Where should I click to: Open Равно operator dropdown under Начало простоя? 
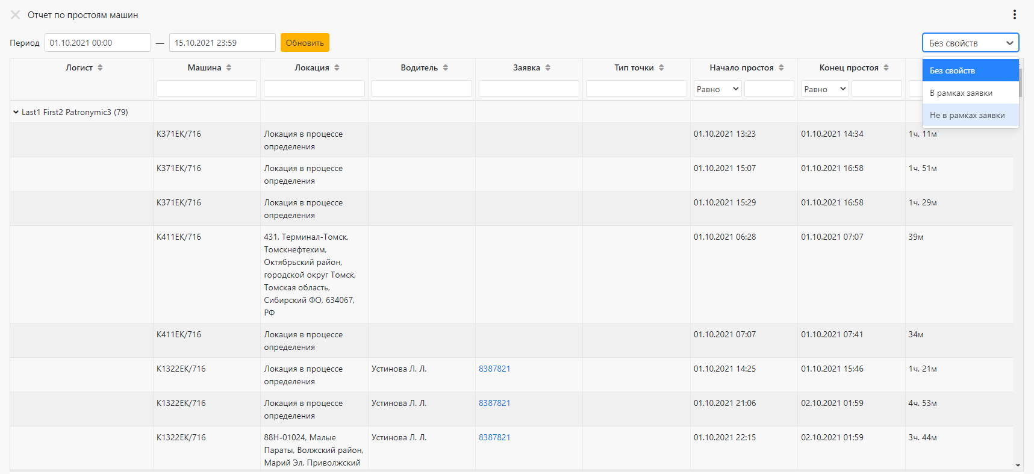pyautogui.click(x=717, y=89)
